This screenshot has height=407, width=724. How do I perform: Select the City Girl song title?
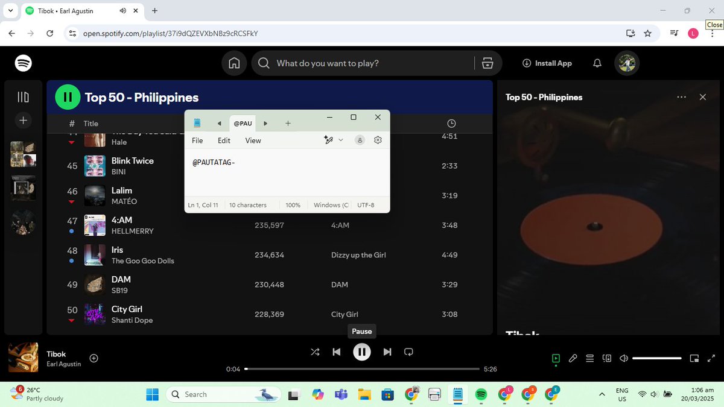click(x=127, y=309)
